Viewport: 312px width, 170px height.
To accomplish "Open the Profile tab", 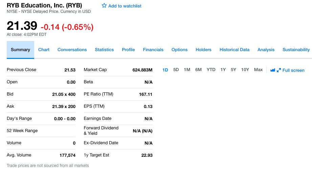I will click(128, 50).
